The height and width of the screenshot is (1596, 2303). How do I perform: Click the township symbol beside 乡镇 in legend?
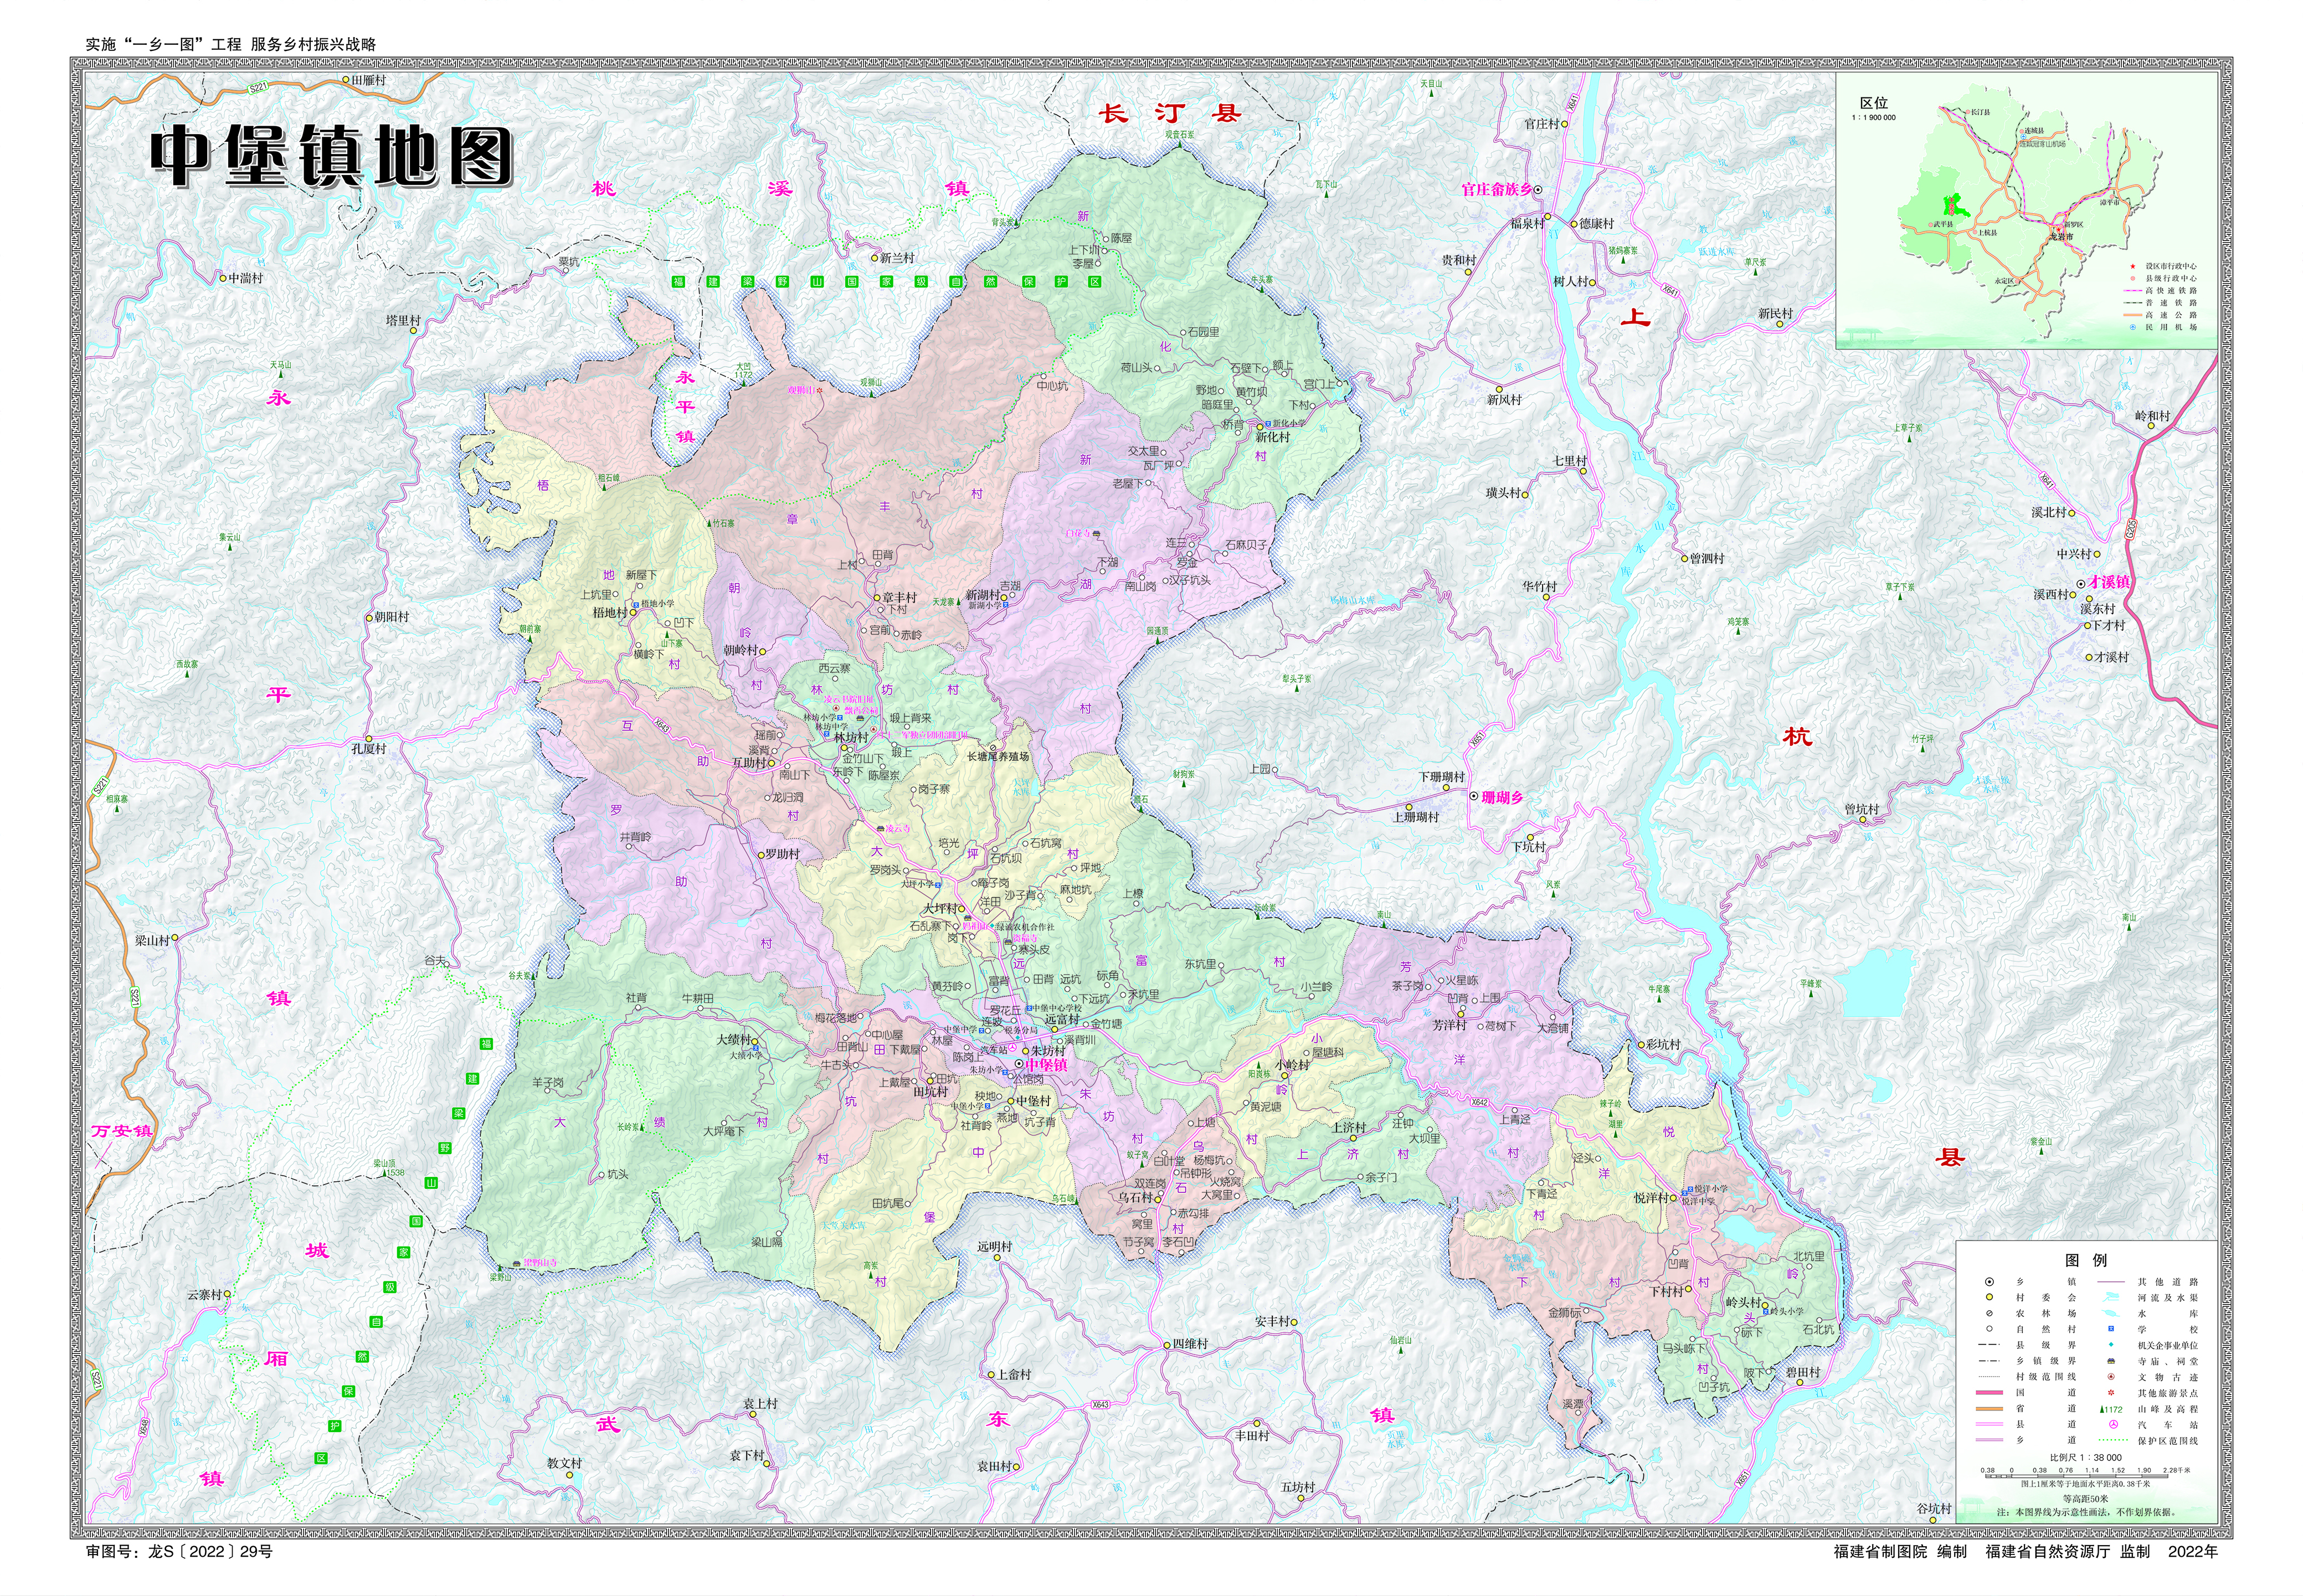tap(1990, 1282)
